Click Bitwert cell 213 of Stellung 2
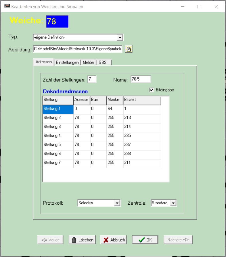 tap(142, 118)
